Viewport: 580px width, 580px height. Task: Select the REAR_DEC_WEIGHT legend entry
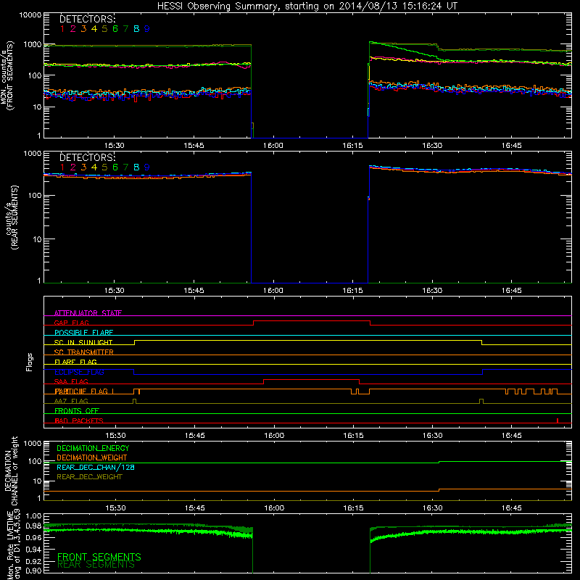point(89,477)
